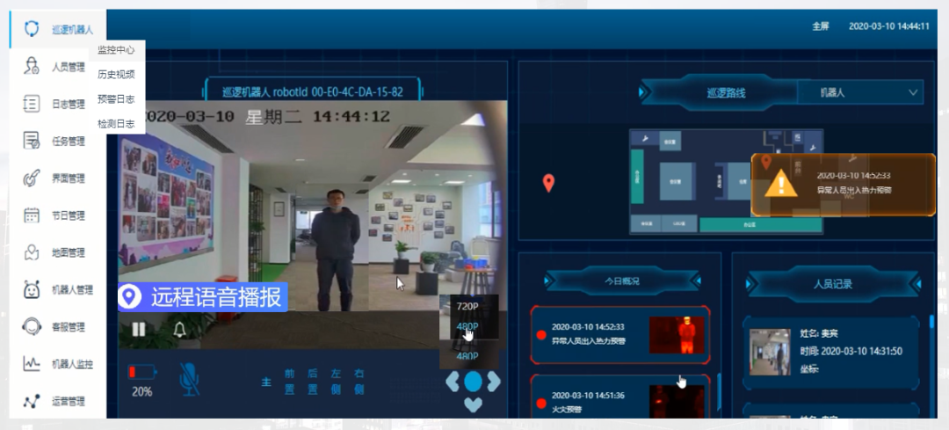The width and height of the screenshot is (949, 430).
Task: Open 机器人监控 sidebar icon
Action: pyautogui.click(x=33, y=363)
